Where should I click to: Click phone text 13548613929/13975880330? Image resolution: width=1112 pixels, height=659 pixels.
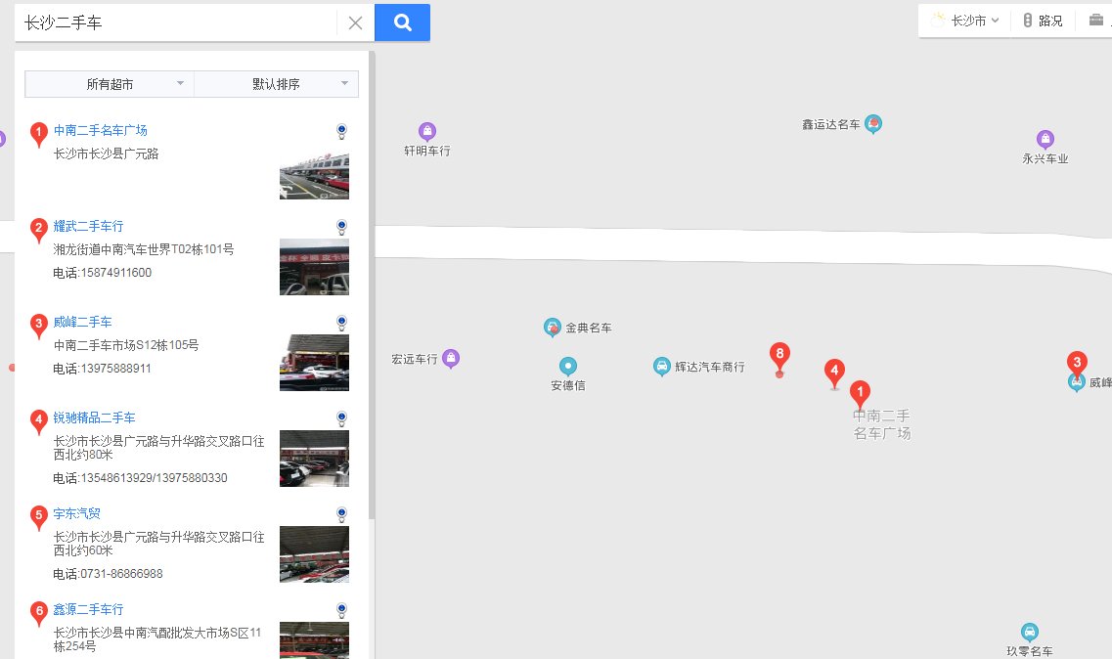pos(155,478)
